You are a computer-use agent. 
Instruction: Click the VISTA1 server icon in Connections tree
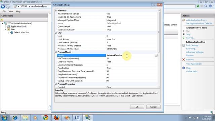point(5,23)
